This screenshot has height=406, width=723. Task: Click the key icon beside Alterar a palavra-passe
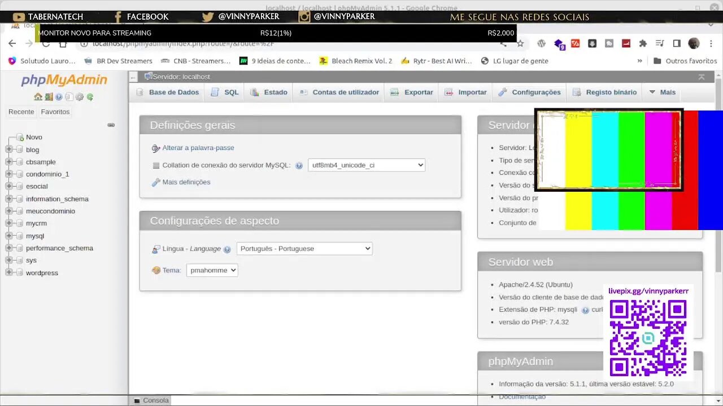coord(156,148)
